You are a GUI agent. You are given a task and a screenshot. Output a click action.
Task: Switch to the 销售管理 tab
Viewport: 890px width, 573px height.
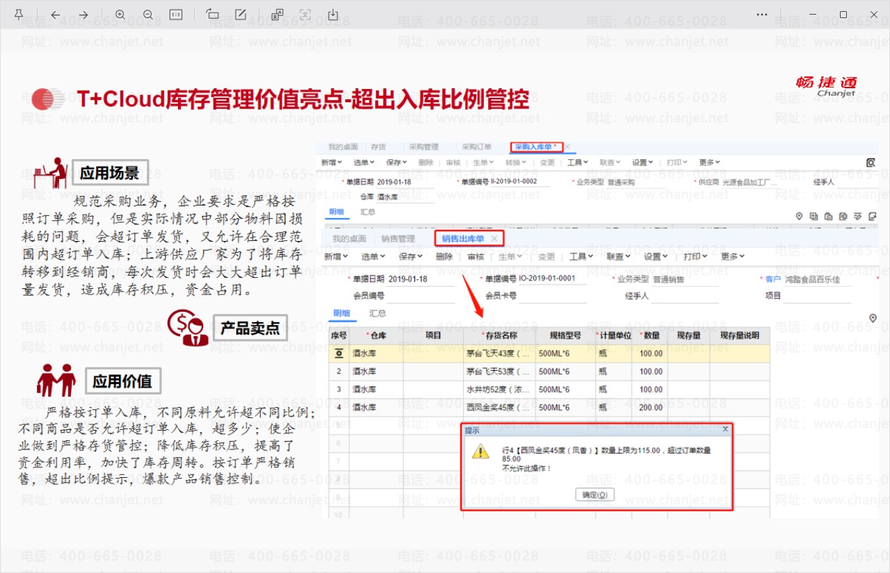click(x=398, y=239)
